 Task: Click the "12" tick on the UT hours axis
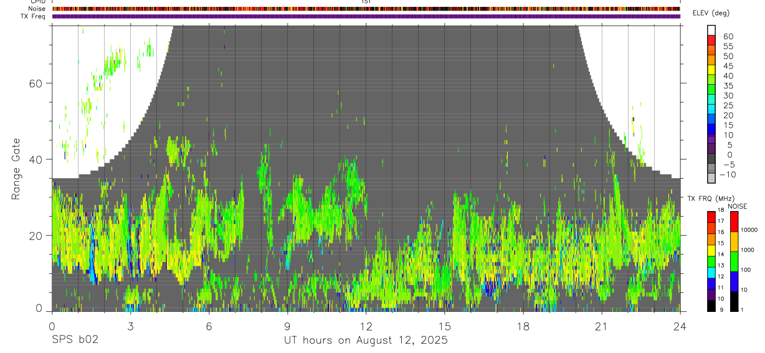[366, 326]
